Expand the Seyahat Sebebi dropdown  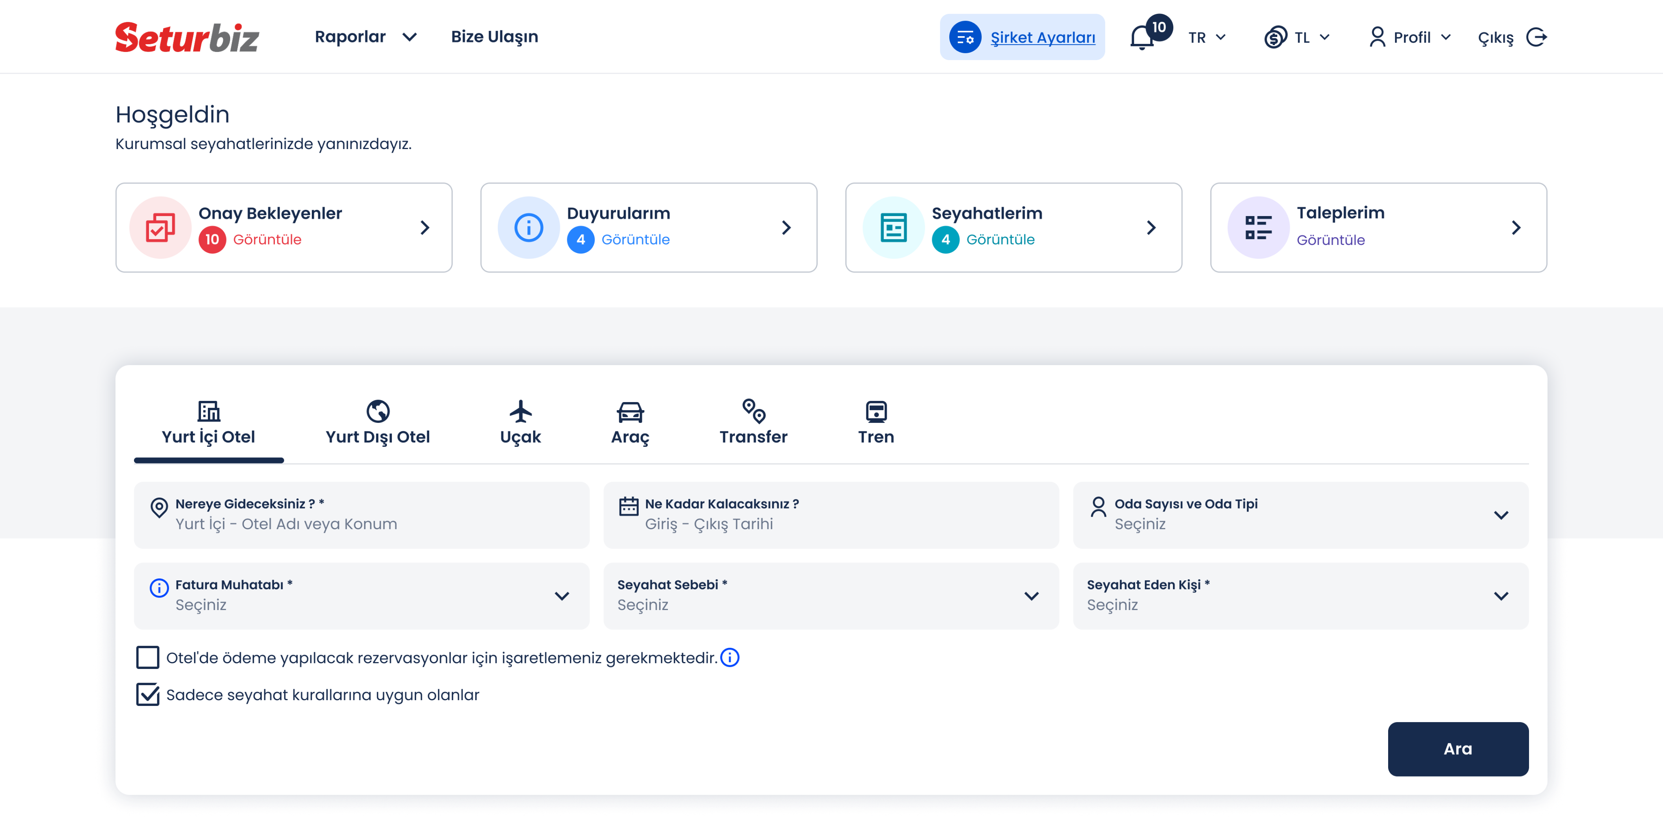click(x=830, y=595)
